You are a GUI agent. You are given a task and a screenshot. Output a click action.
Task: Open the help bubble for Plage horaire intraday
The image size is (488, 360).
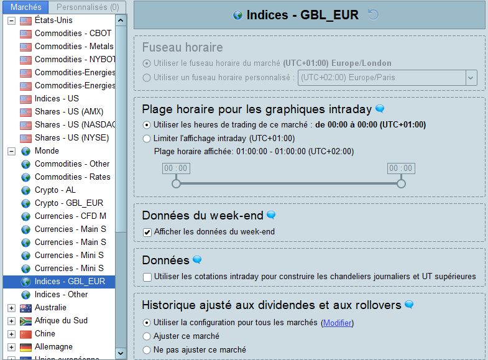tap(380, 109)
